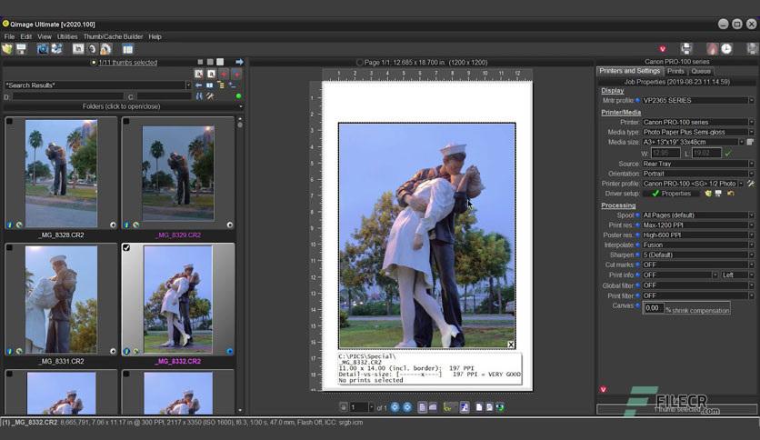
Task: Switch to the Queue tab
Action: [701, 71]
